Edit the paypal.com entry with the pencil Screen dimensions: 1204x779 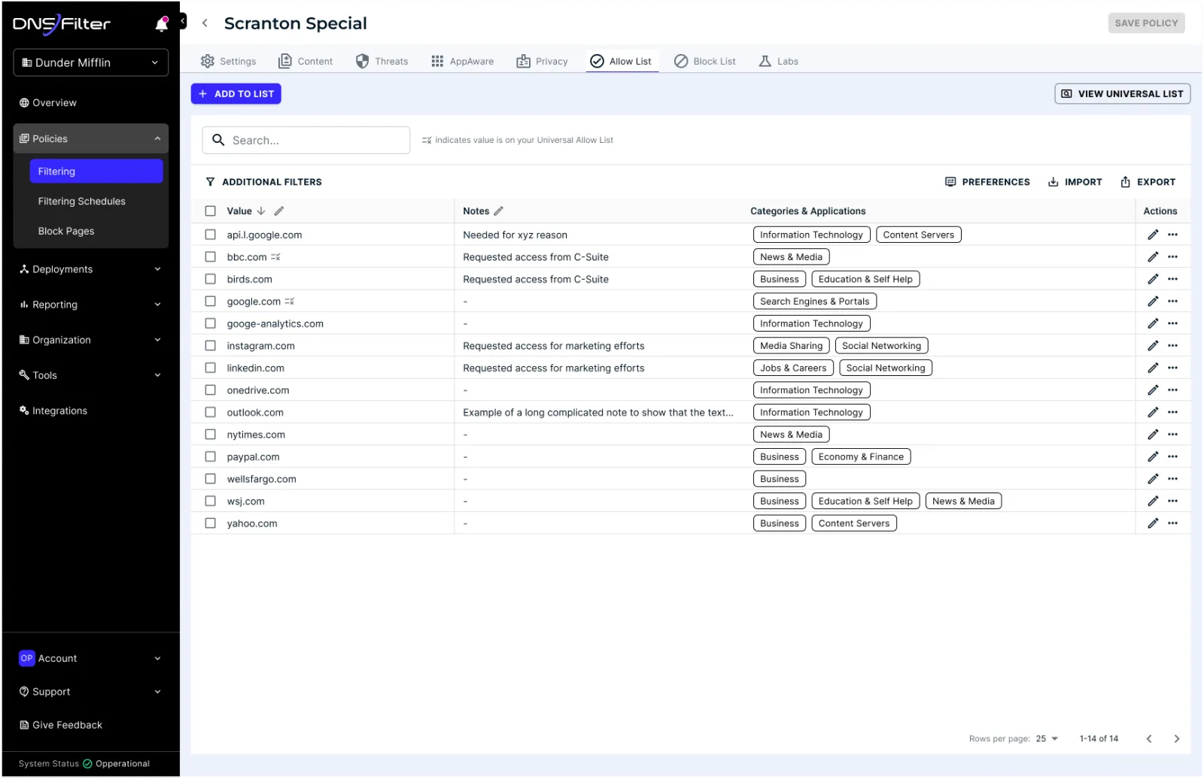1152,456
